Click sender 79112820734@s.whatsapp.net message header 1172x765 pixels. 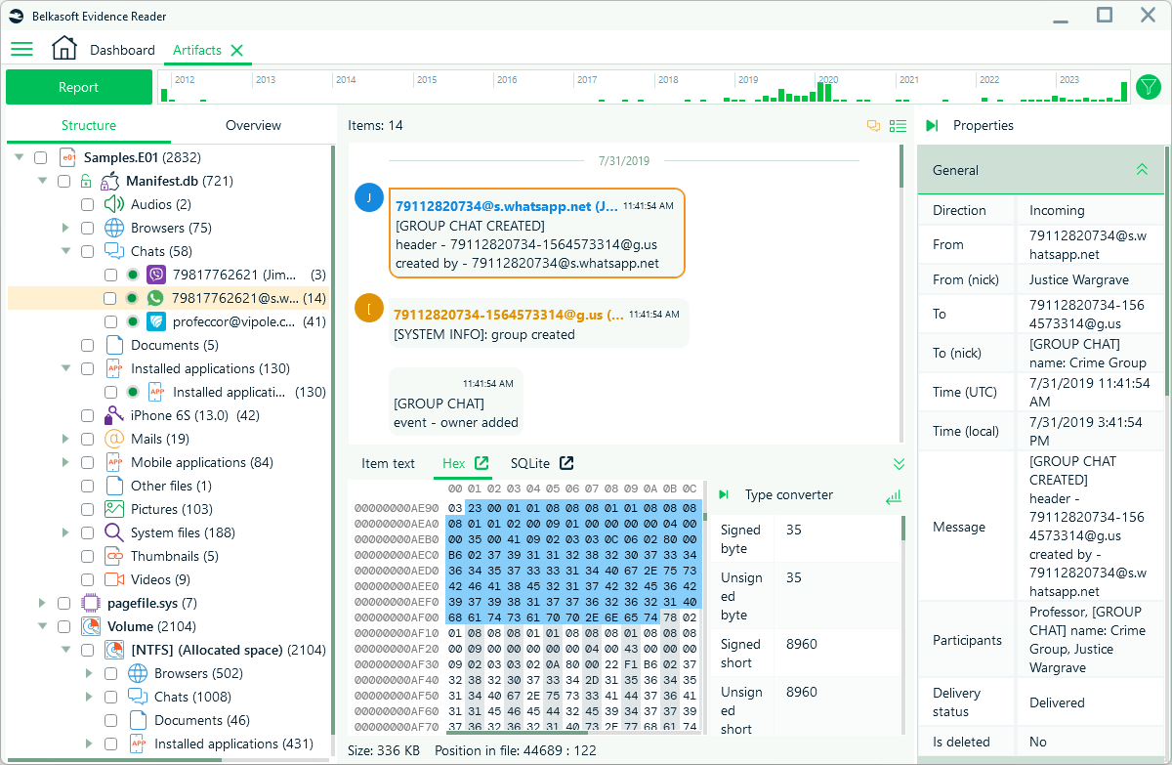pos(506,206)
